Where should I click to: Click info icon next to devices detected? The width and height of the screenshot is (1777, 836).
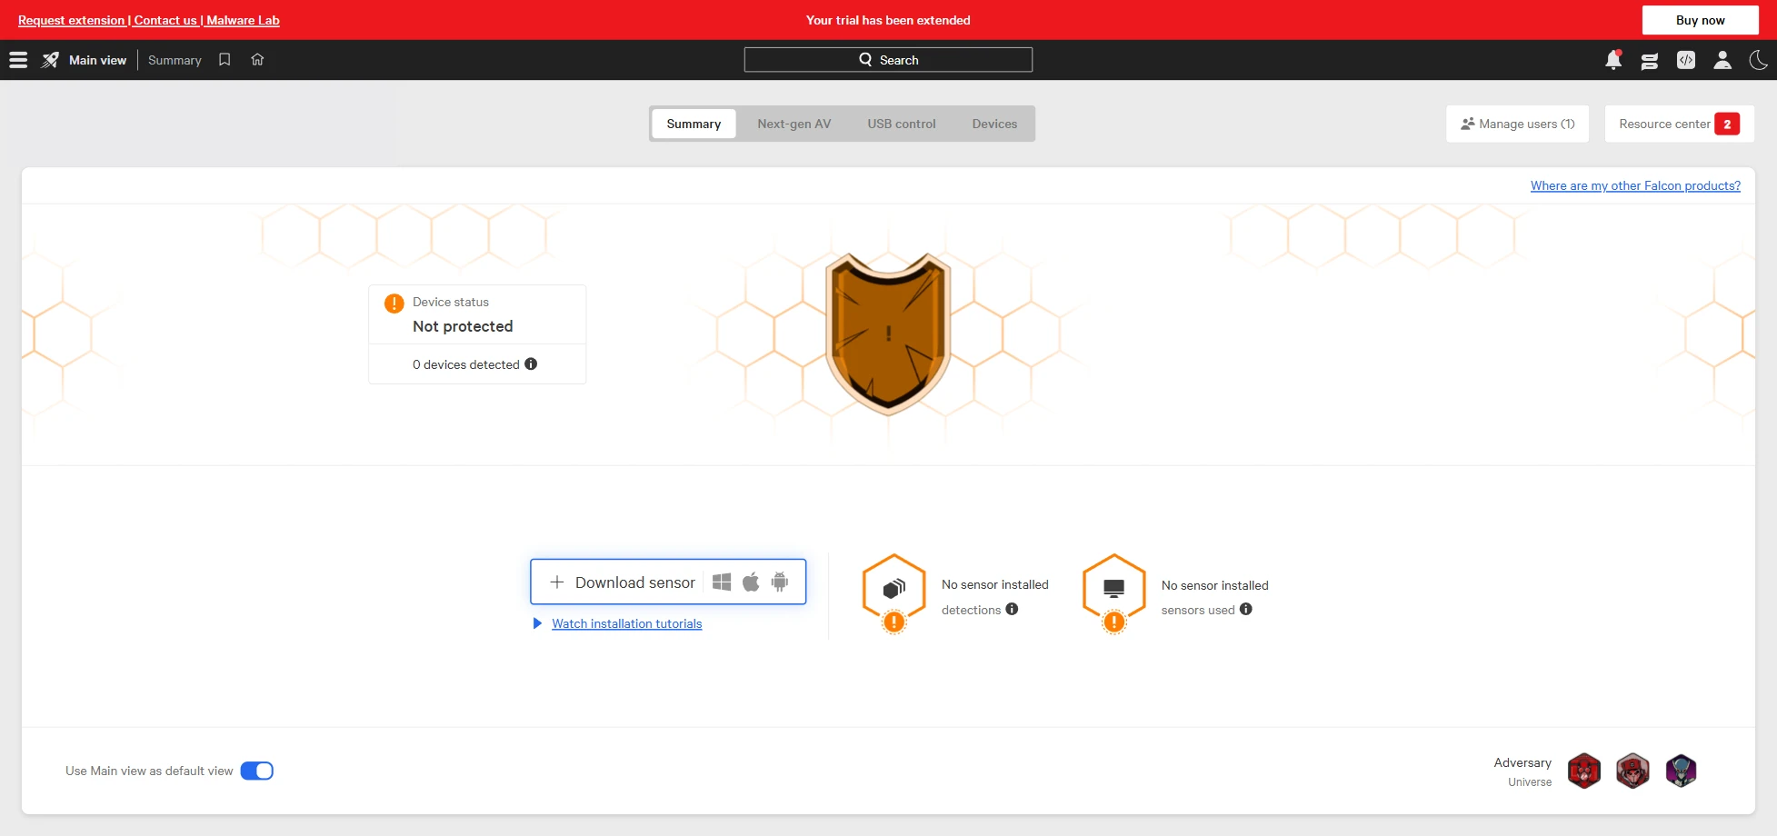click(531, 364)
